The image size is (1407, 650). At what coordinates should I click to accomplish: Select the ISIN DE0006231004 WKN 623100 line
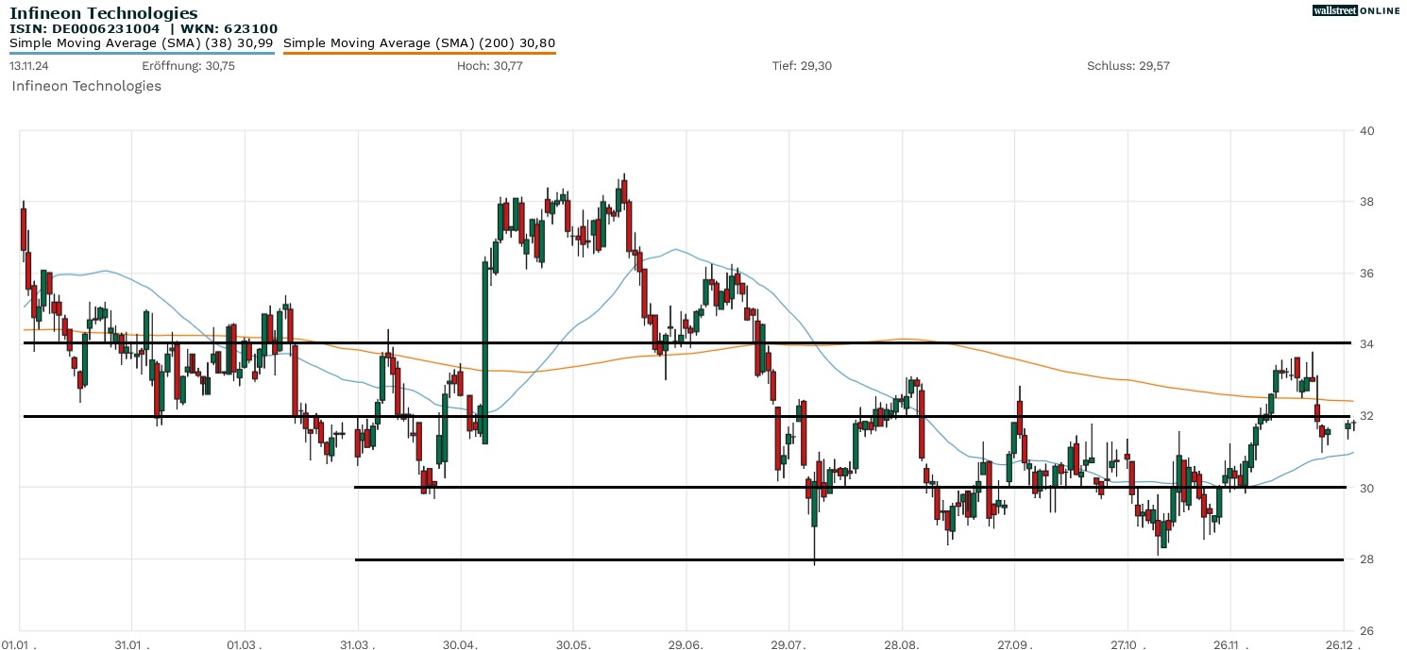pos(144,29)
